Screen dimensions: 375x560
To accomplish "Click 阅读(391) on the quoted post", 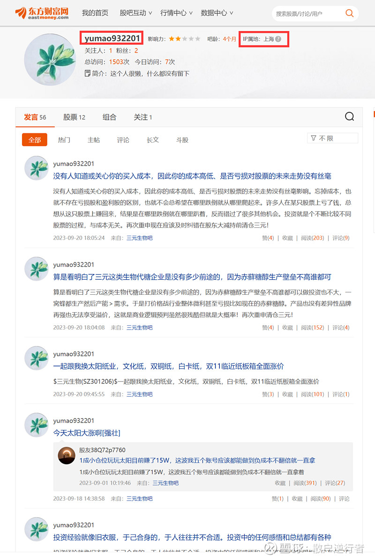I will [x=305, y=483].
